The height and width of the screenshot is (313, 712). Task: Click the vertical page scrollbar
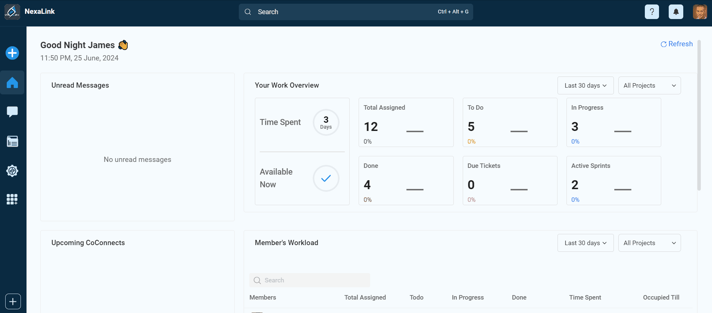(699, 116)
